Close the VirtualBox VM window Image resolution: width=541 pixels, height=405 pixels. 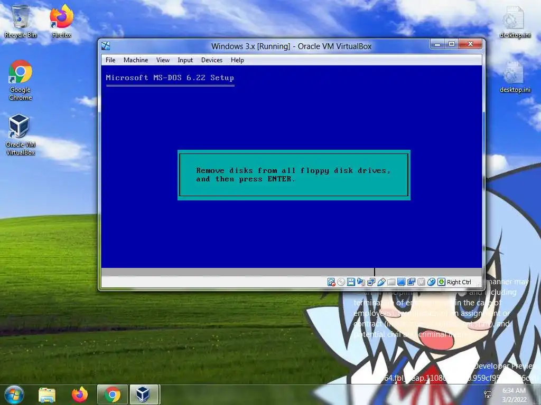tap(470, 44)
